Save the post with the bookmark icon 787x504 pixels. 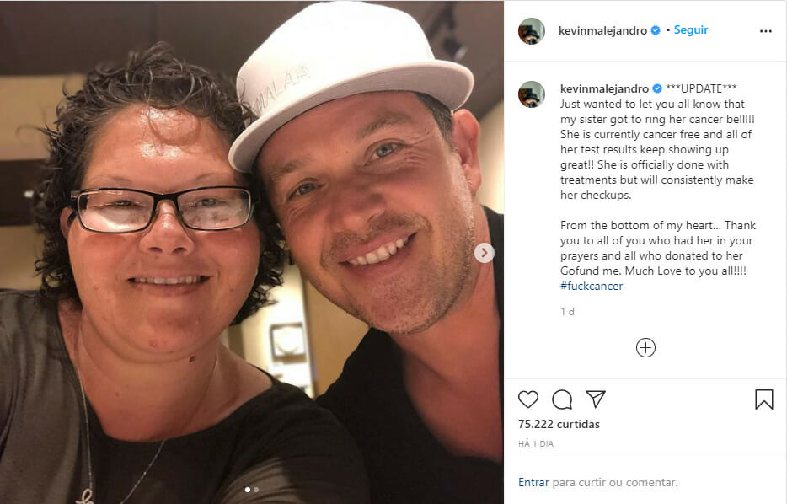[764, 399]
